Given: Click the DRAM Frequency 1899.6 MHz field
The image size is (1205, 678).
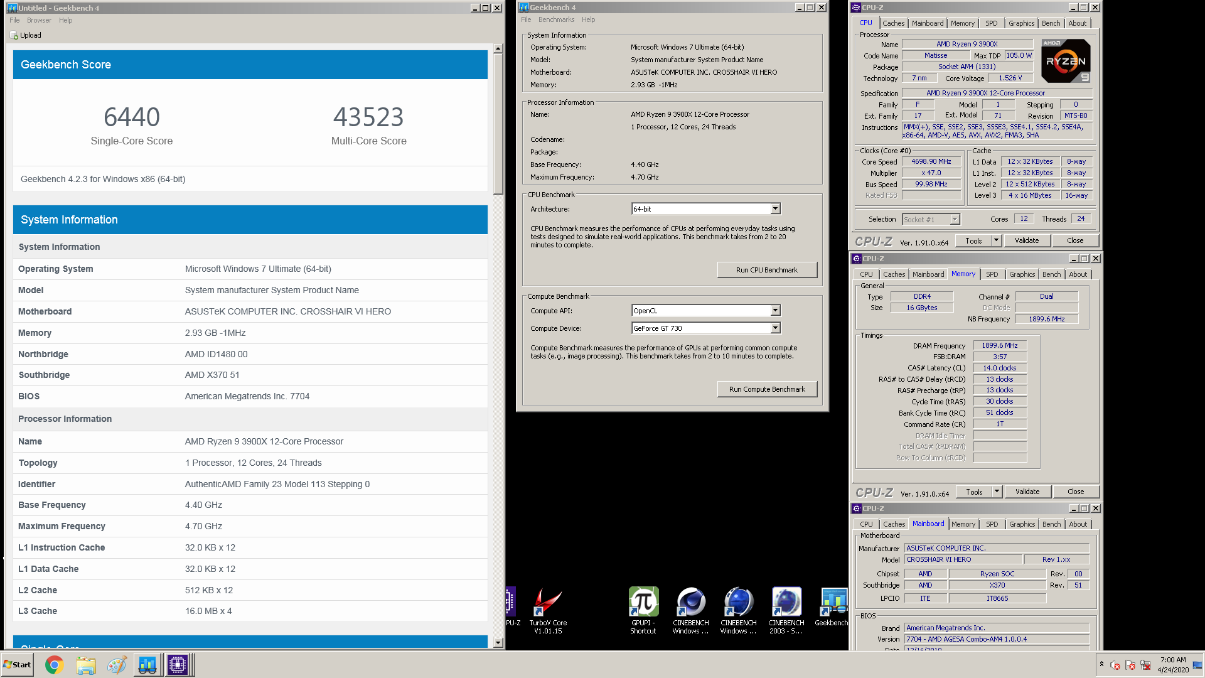Looking at the screenshot, I should (x=1000, y=345).
